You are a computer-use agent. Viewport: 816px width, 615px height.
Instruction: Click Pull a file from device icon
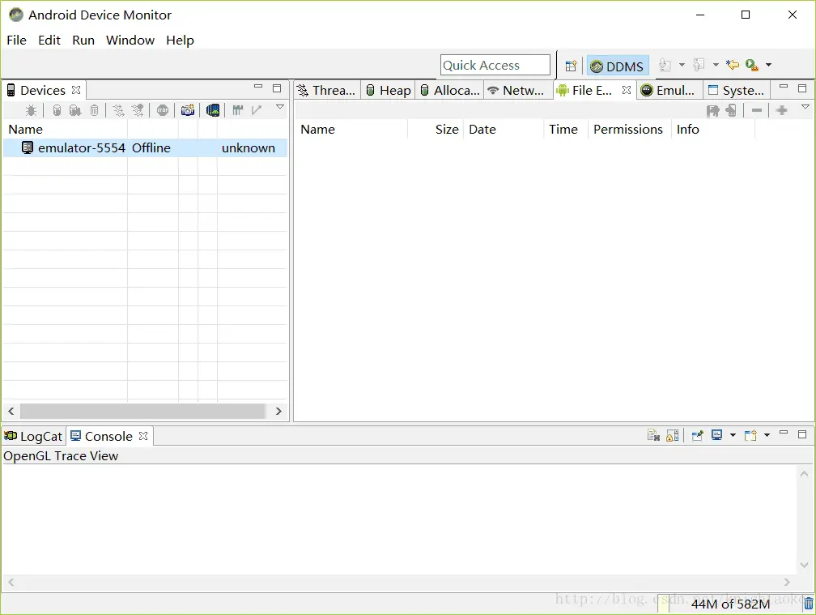(713, 110)
